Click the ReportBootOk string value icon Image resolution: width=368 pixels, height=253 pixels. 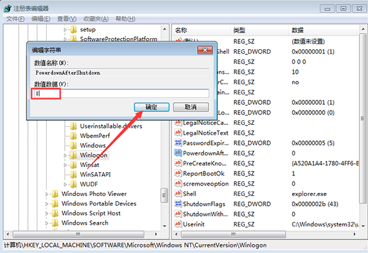178,173
